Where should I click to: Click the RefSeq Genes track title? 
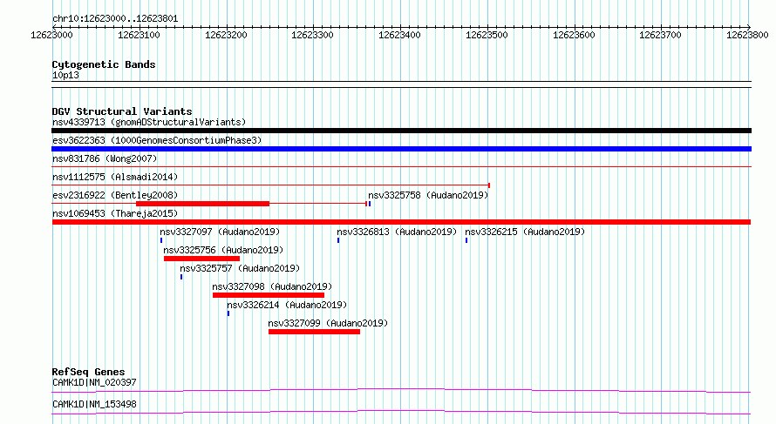click(x=89, y=372)
